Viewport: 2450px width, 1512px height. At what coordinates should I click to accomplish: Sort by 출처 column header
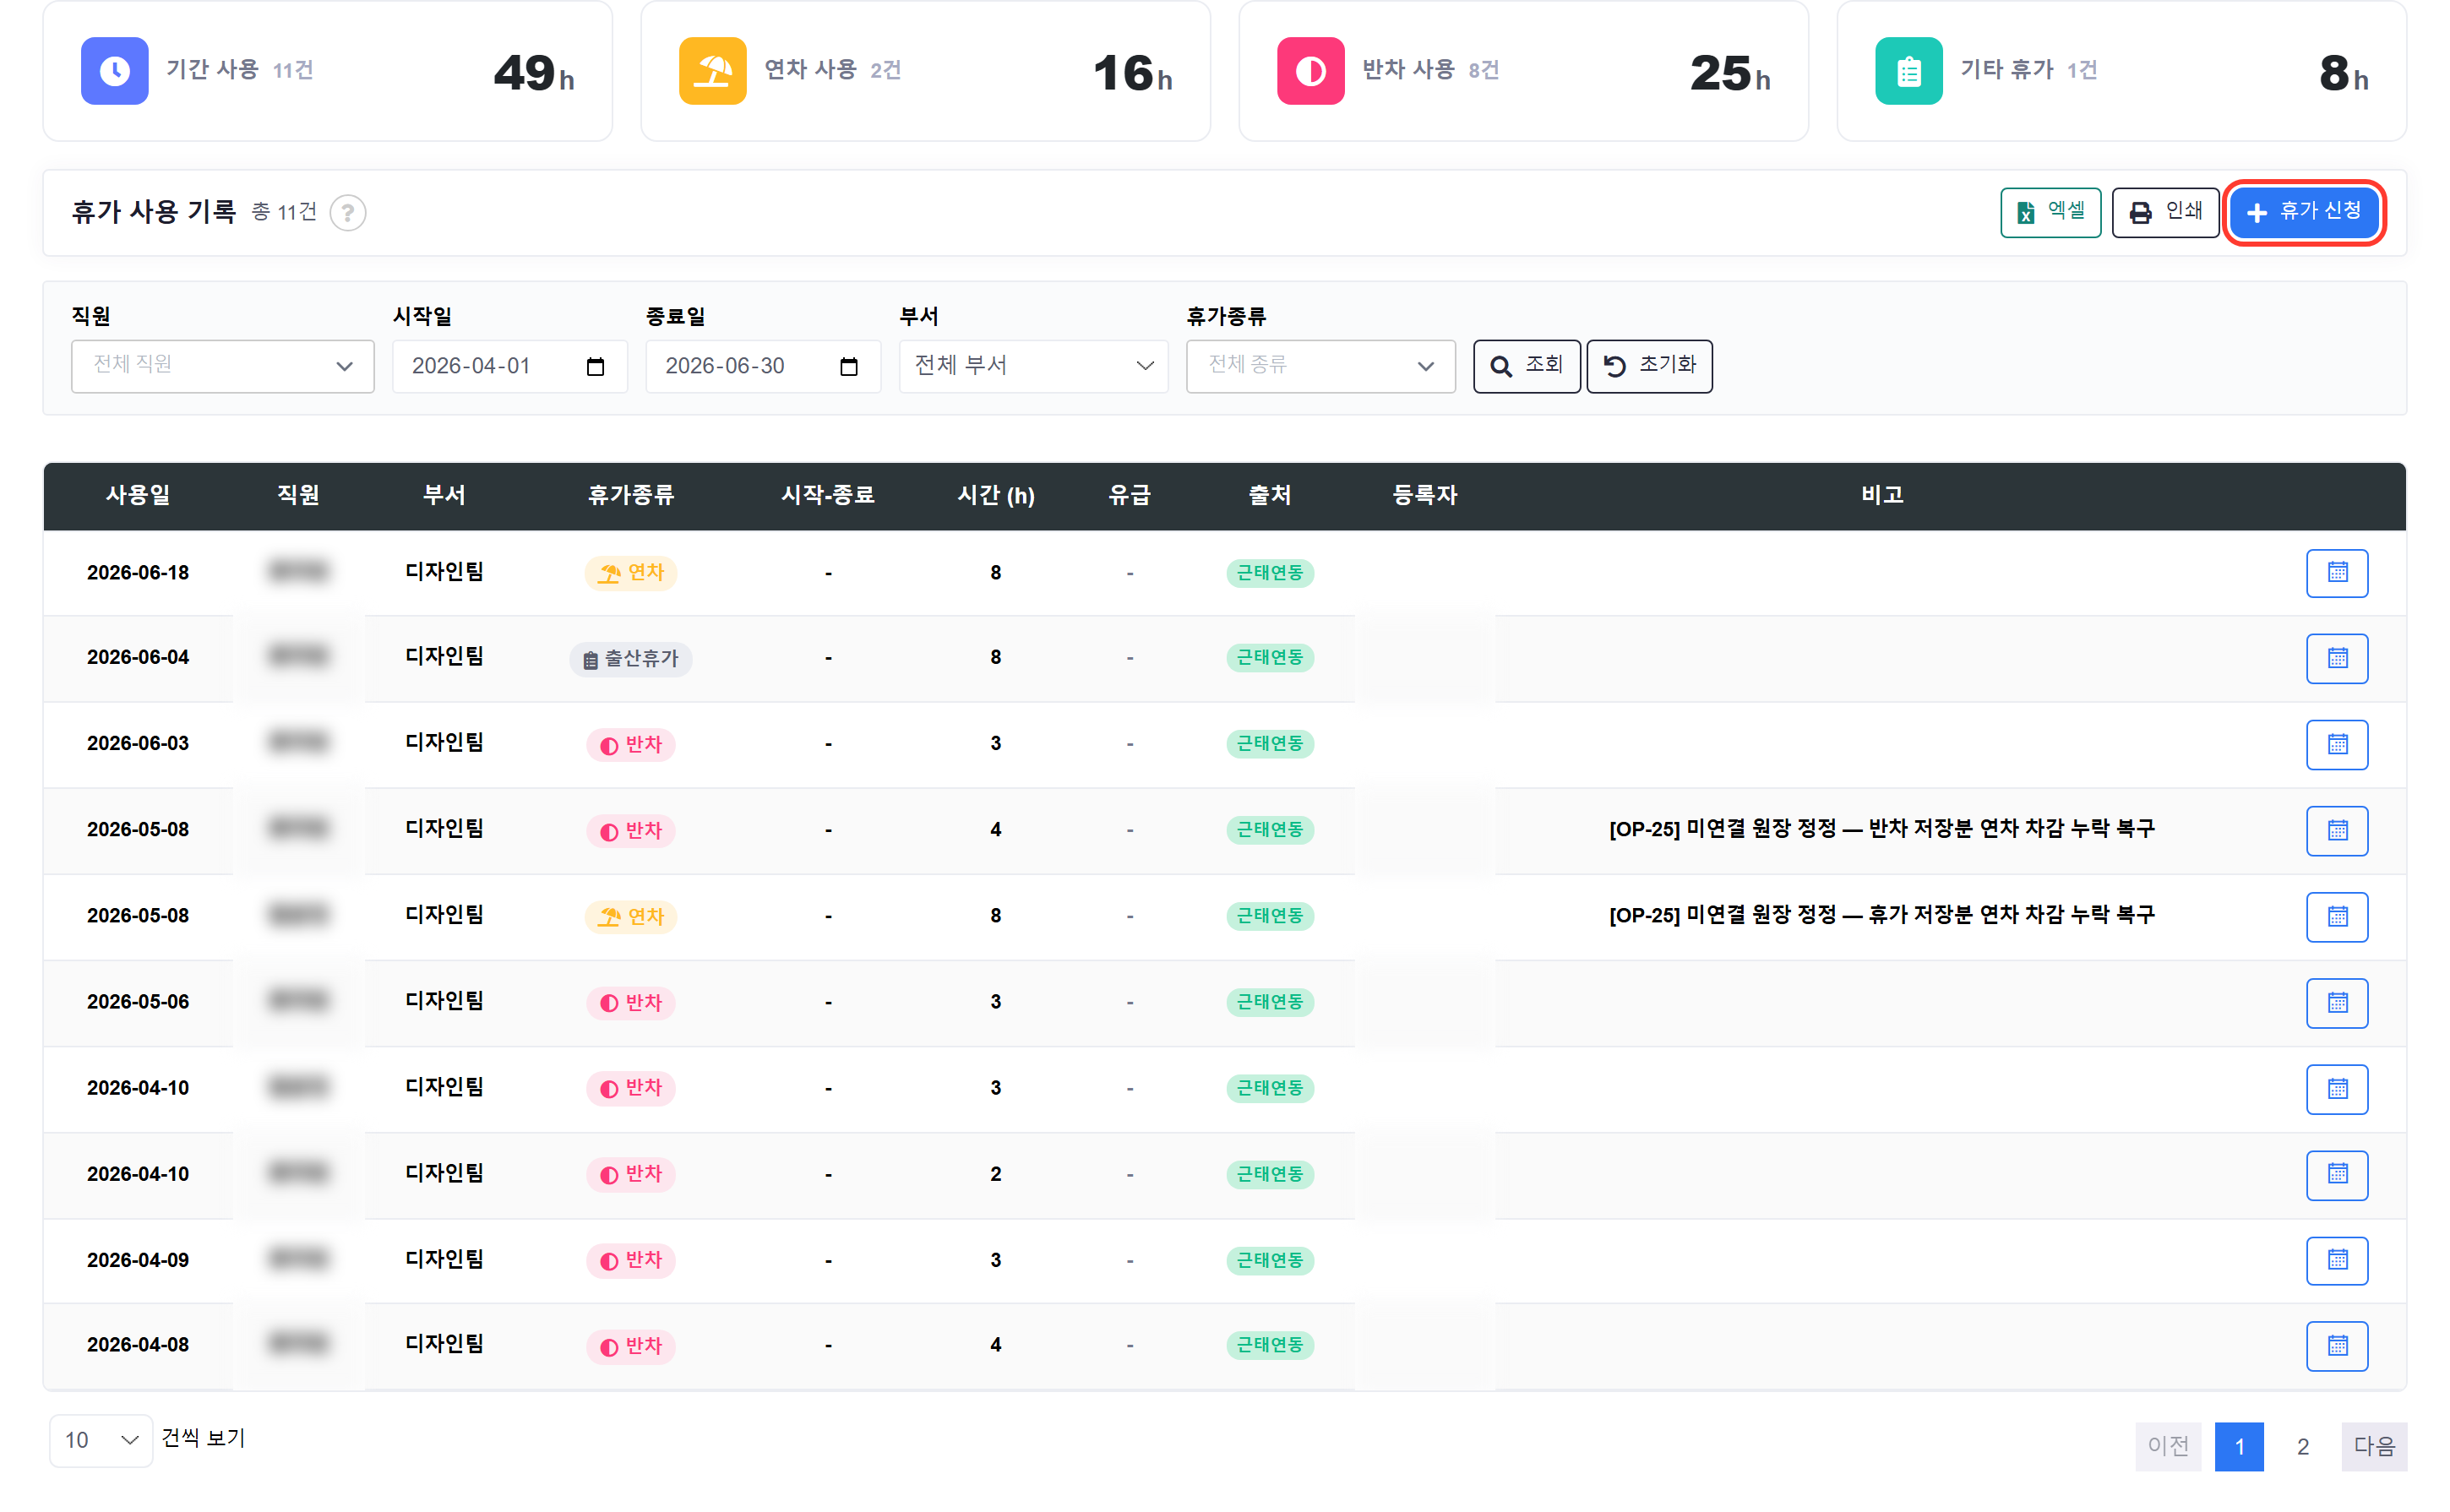1270,495
